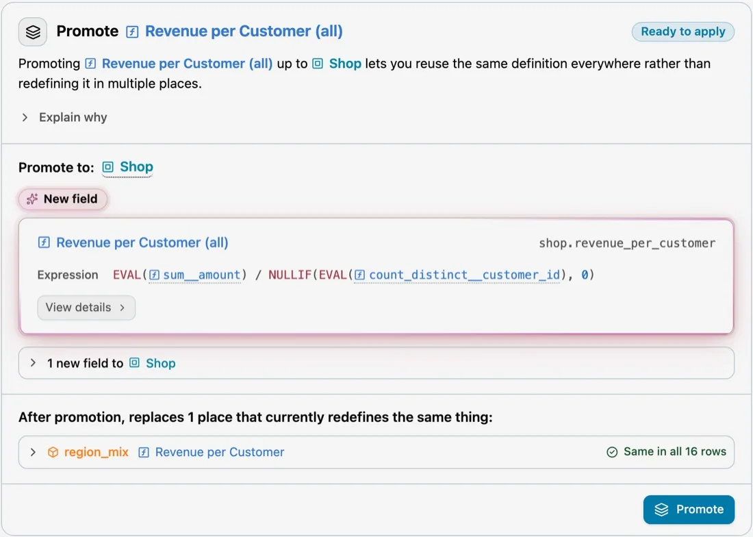Viewport: 753px width, 537px height.
Task: Click Shop link in 1 new field row
Action: [161, 363]
